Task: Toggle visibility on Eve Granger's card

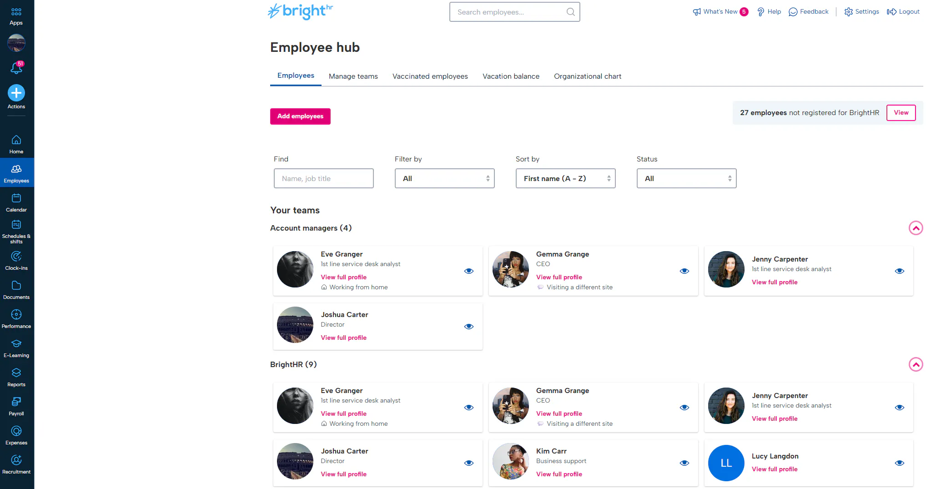Action: click(468, 271)
